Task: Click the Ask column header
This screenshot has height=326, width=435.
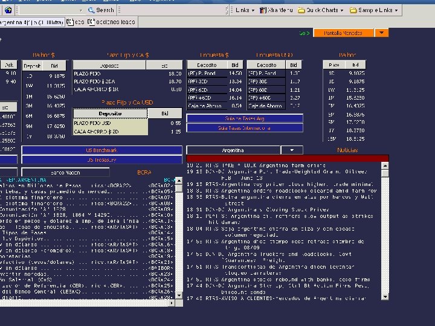Action: [x=9, y=65]
